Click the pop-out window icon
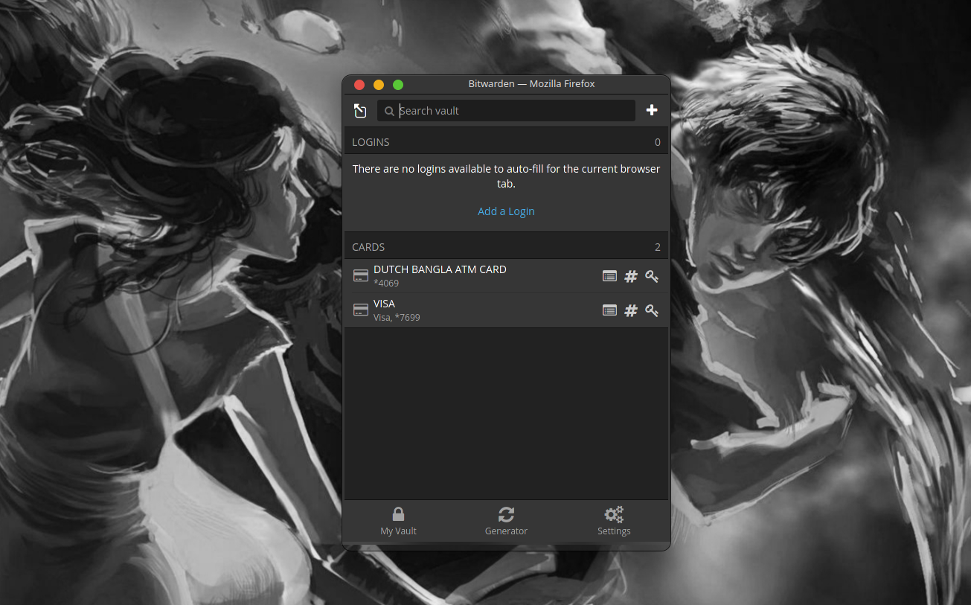The width and height of the screenshot is (971, 605). (x=360, y=111)
